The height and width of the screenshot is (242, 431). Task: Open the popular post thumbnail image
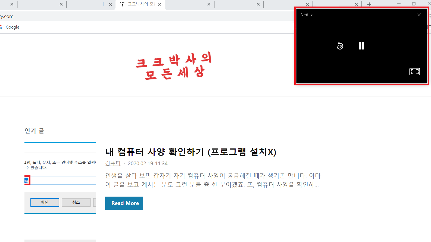point(60,178)
